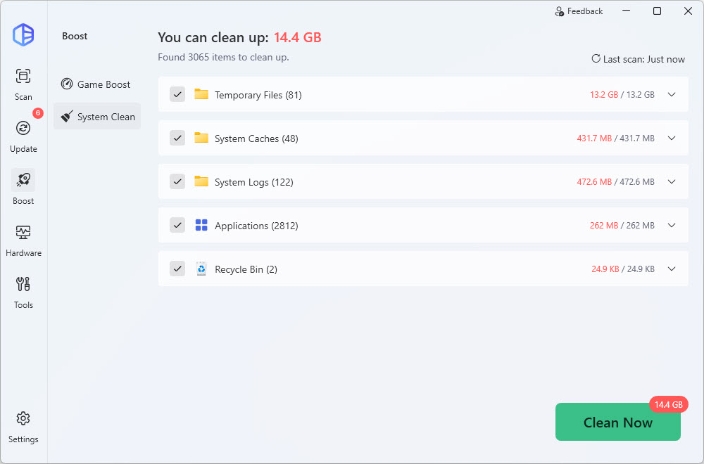The width and height of the screenshot is (704, 464).
Task: Toggle the System Logs checkbox
Action: (177, 182)
